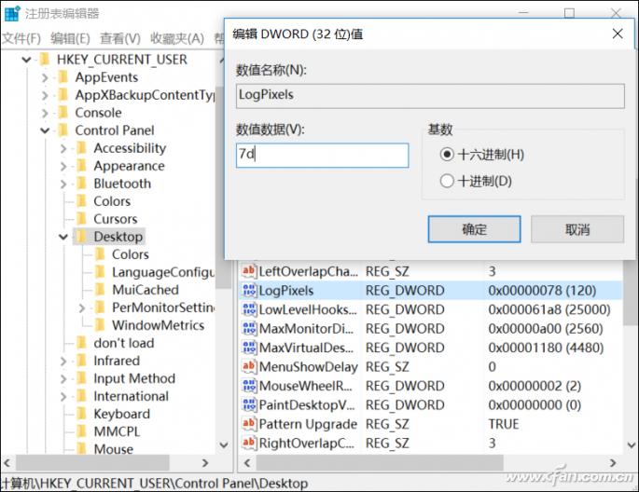
Task: Click value 0x00000078 (120) of LogPixels
Action: click(542, 290)
